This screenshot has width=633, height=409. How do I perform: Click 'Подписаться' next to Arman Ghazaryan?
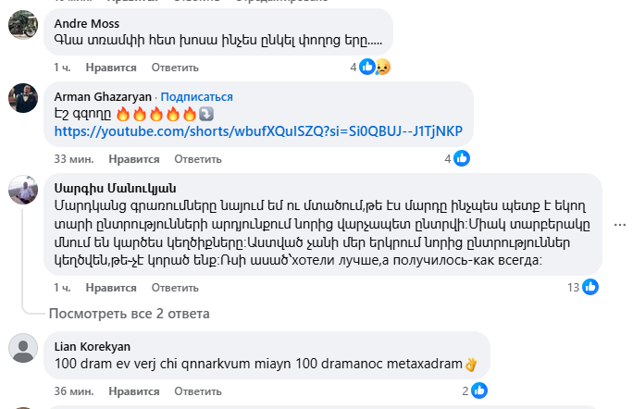(x=197, y=96)
